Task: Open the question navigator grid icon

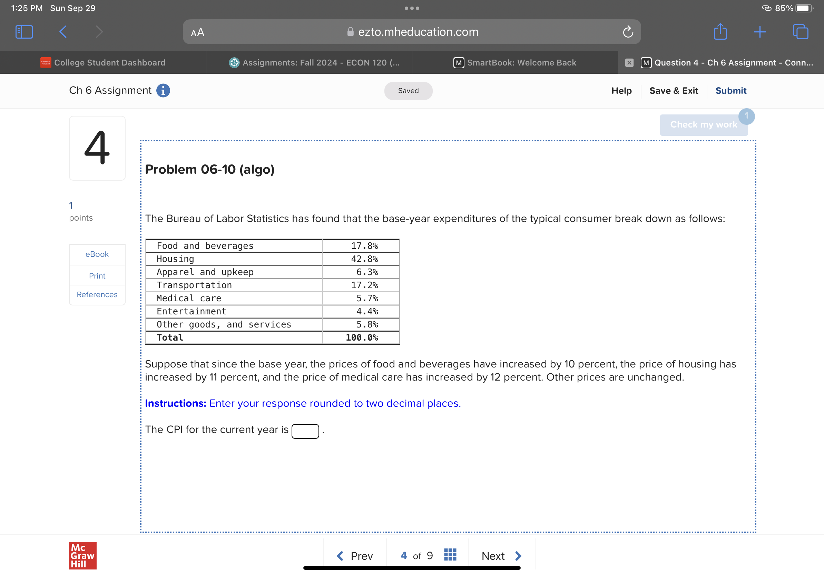Action: pyautogui.click(x=450, y=555)
